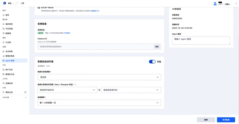The height and width of the screenshot is (124, 239).
Task: Click the icon beside 认证源
Action: (x=4, y=42)
